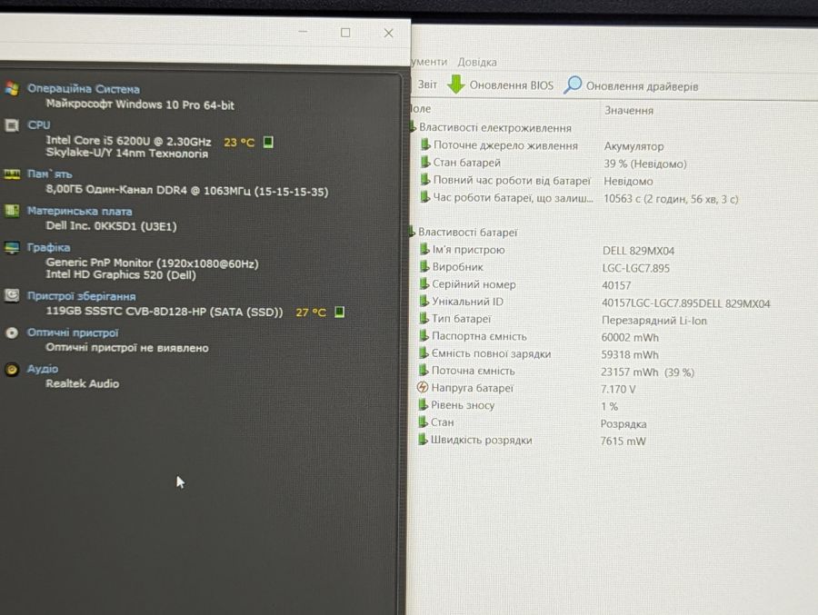Click the text 119GB SSSTC CVB-8D128-HP

click(125, 312)
